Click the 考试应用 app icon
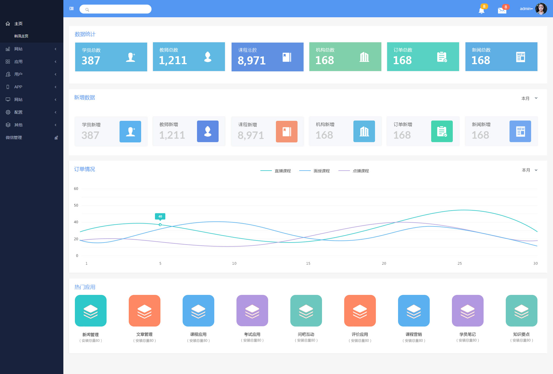 (x=252, y=311)
